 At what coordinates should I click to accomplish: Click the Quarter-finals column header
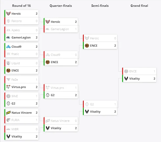coord(61,6)
